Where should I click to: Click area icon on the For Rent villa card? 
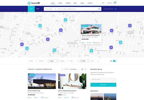73,98
